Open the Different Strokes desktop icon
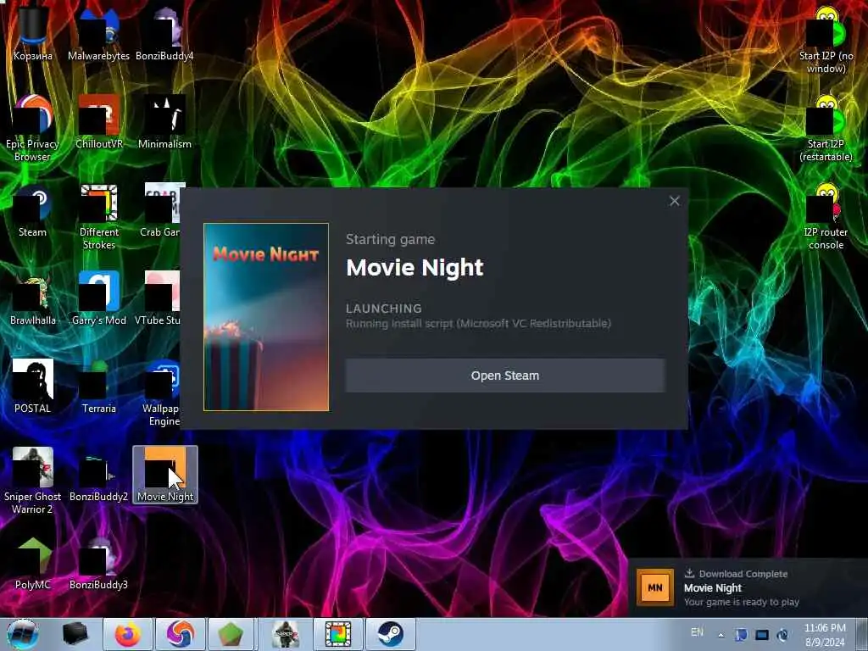Image resolution: width=868 pixels, height=651 pixels. [98, 216]
